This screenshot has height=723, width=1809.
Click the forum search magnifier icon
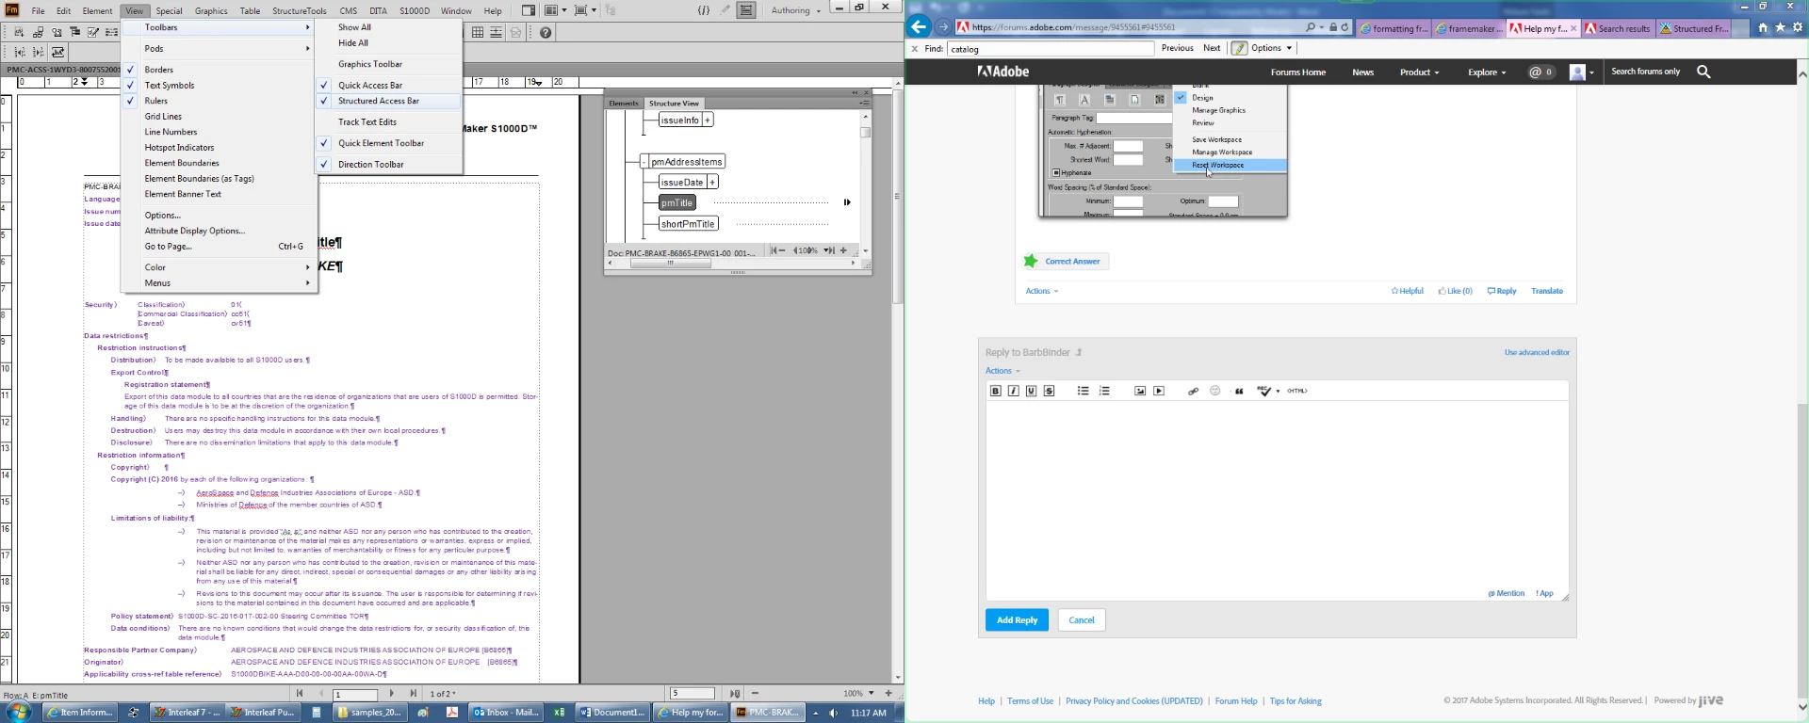(1703, 72)
